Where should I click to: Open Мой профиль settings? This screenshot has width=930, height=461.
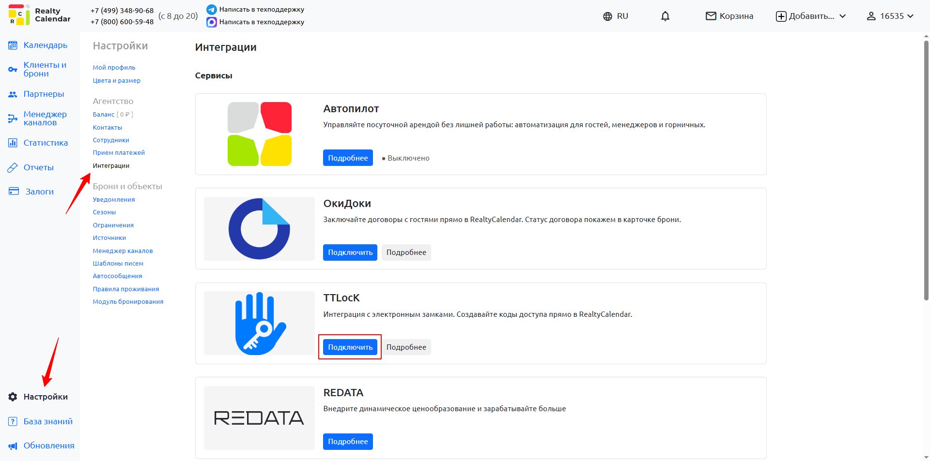pyautogui.click(x=114, y=68)
